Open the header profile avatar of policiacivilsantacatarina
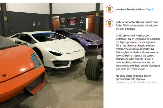 click(109, 9)
